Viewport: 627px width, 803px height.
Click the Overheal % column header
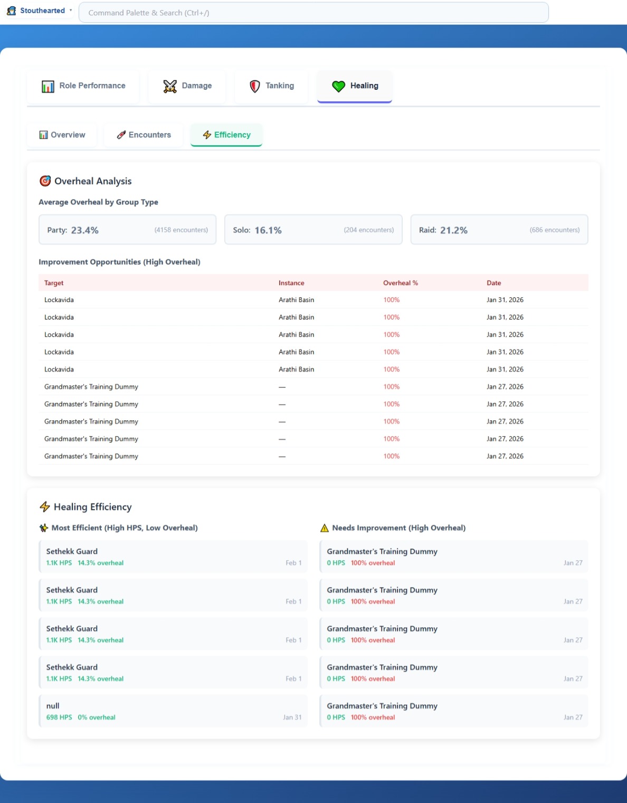pos(400,283)
